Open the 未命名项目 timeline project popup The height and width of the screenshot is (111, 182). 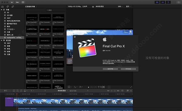[62, 91]
